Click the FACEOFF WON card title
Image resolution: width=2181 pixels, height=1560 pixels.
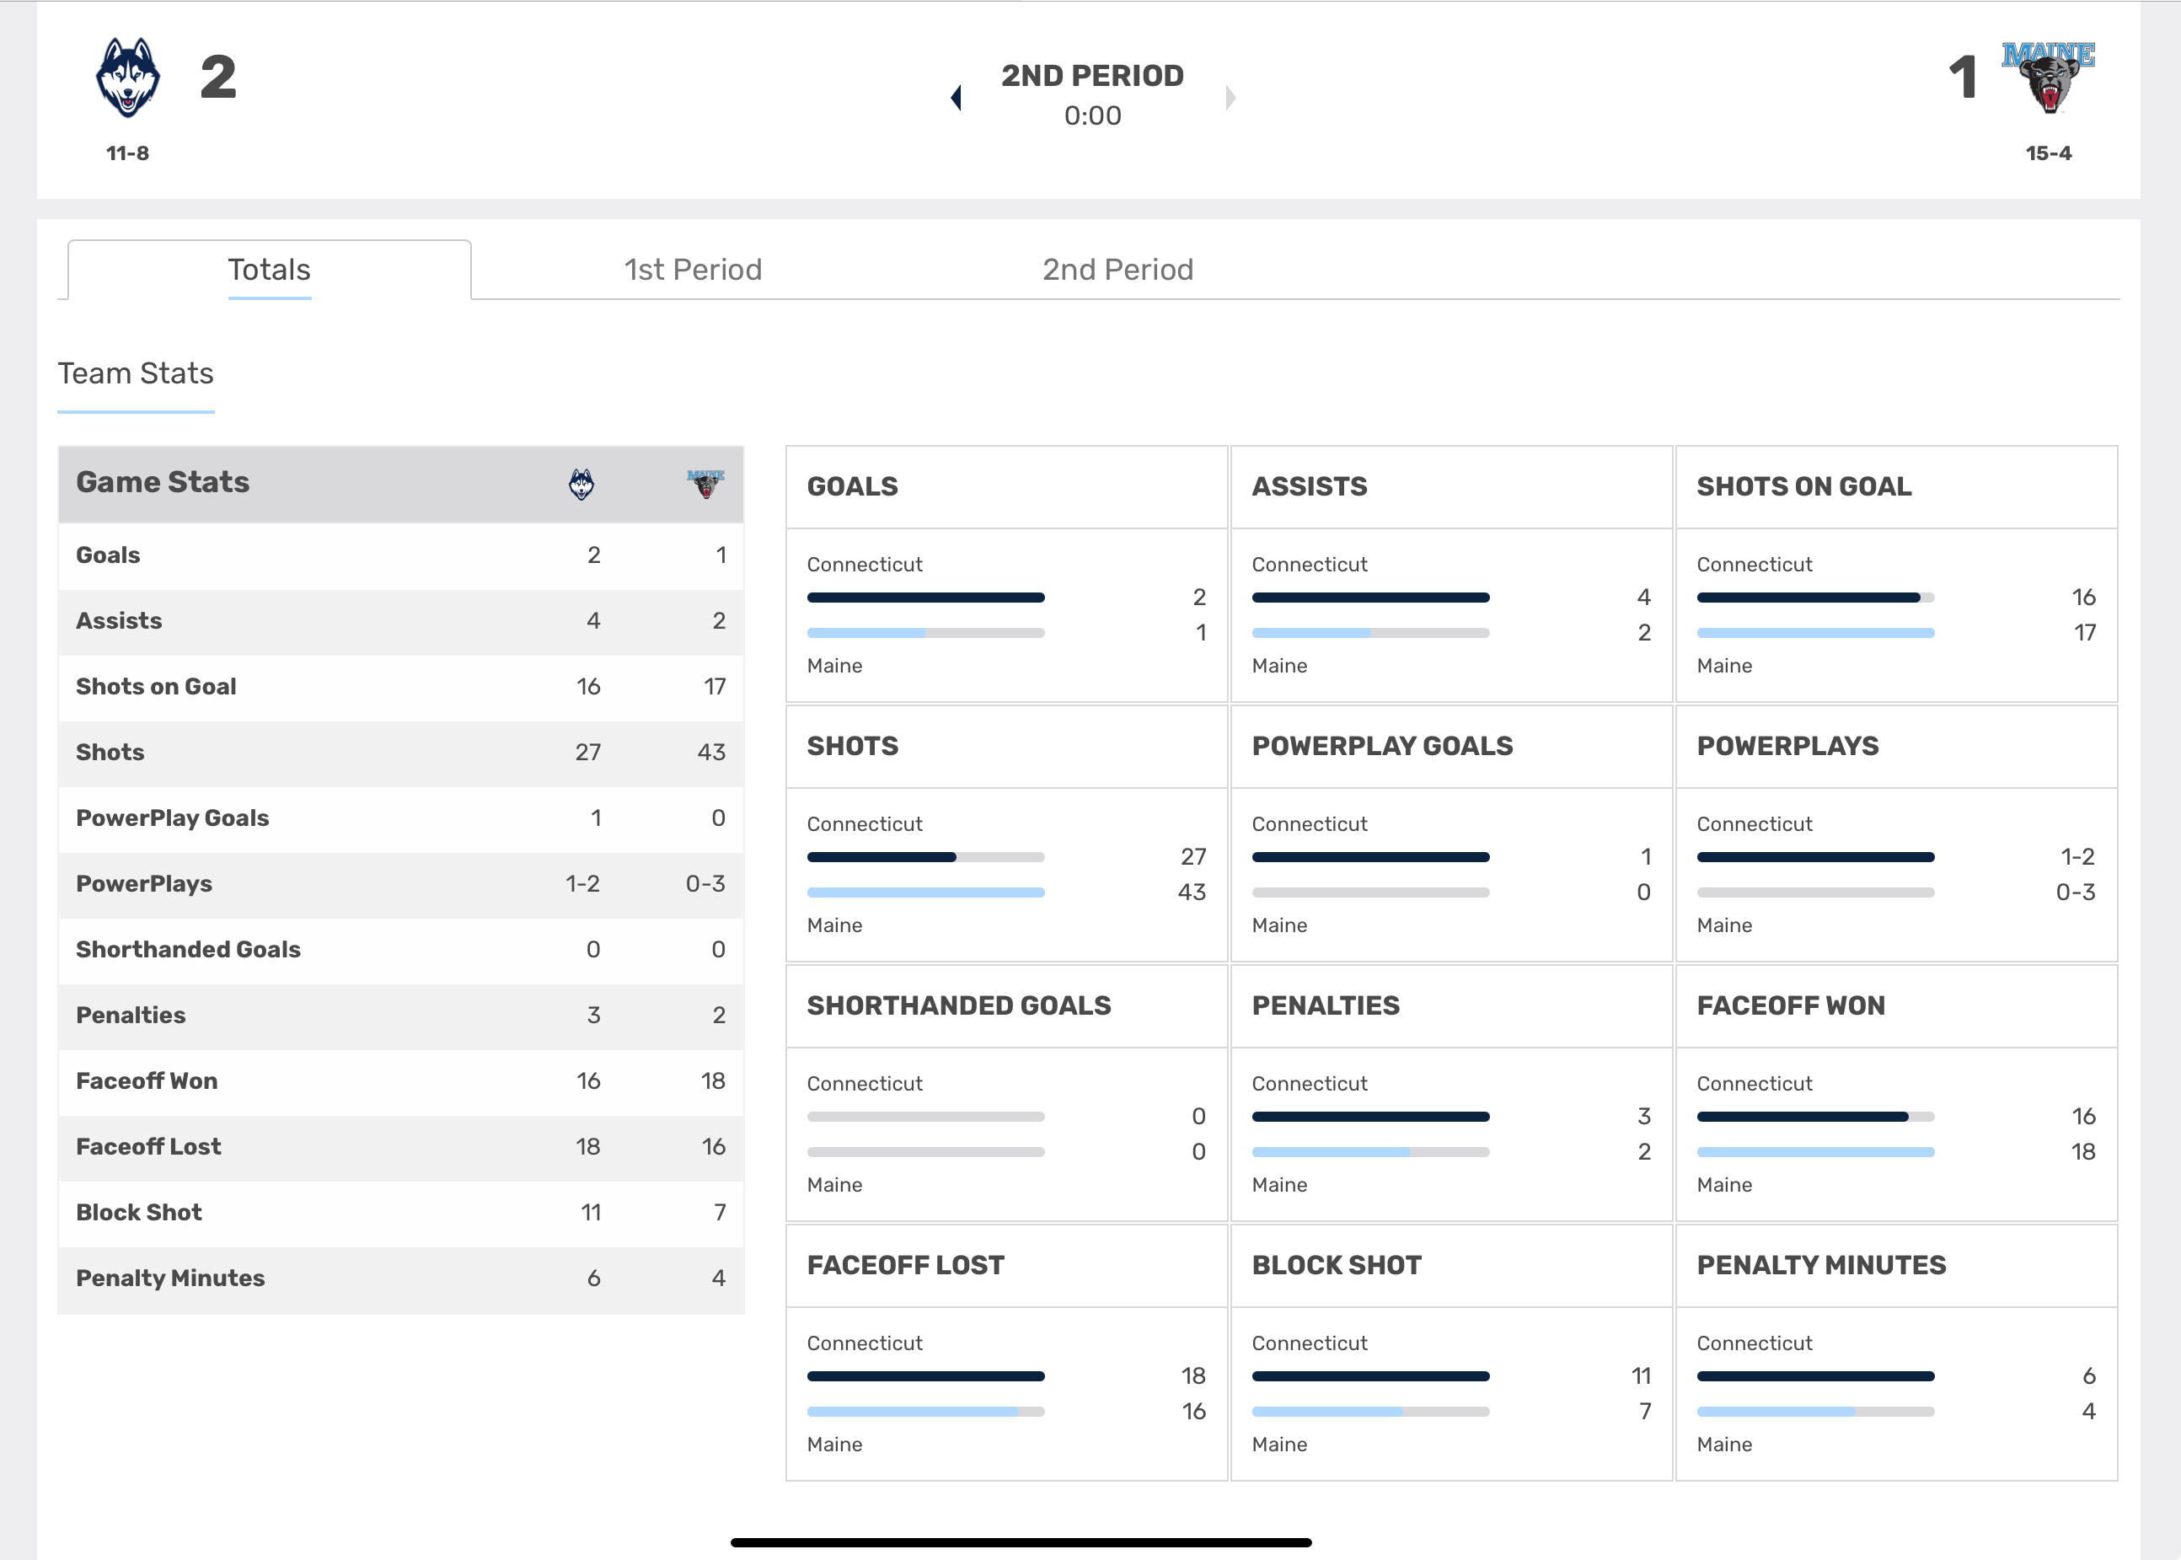point(1790,1005)
